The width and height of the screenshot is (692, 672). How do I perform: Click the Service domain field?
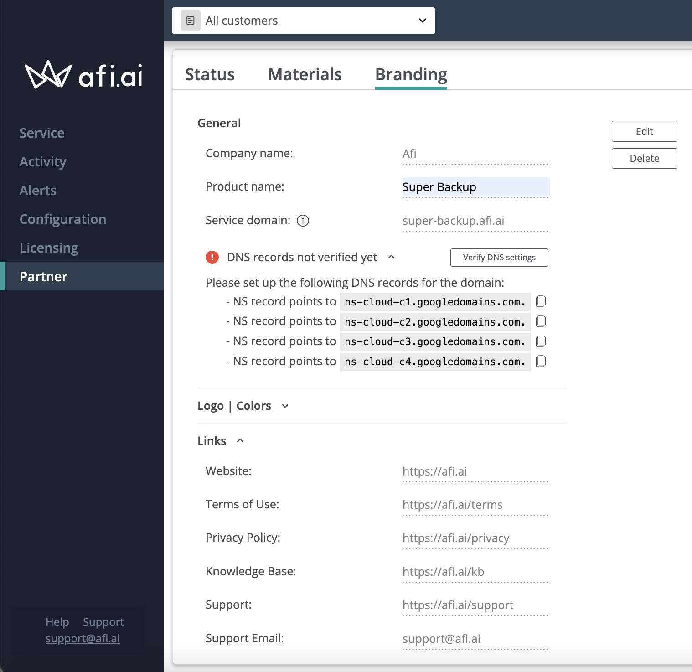click(x=476, y=221)
